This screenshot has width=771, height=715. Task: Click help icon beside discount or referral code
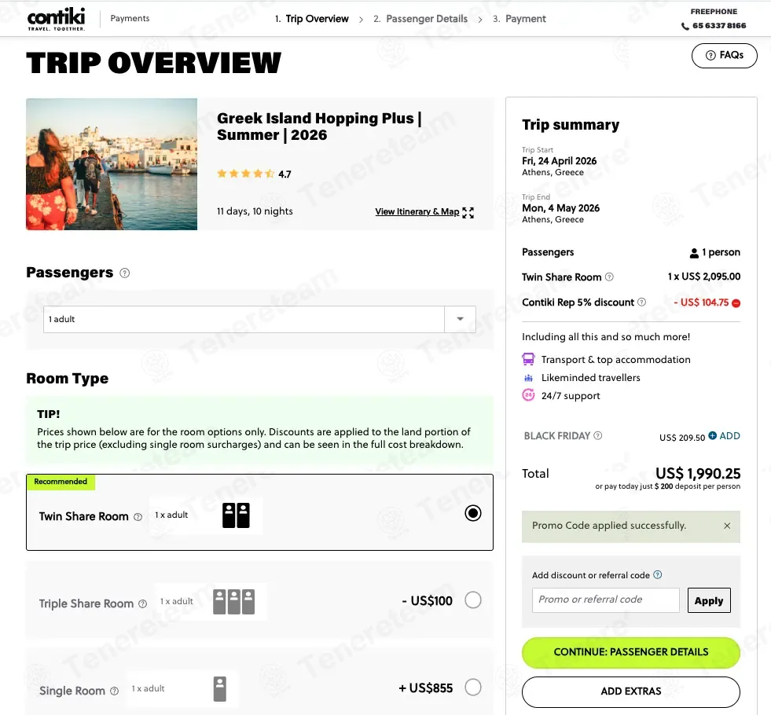[658, 574]
